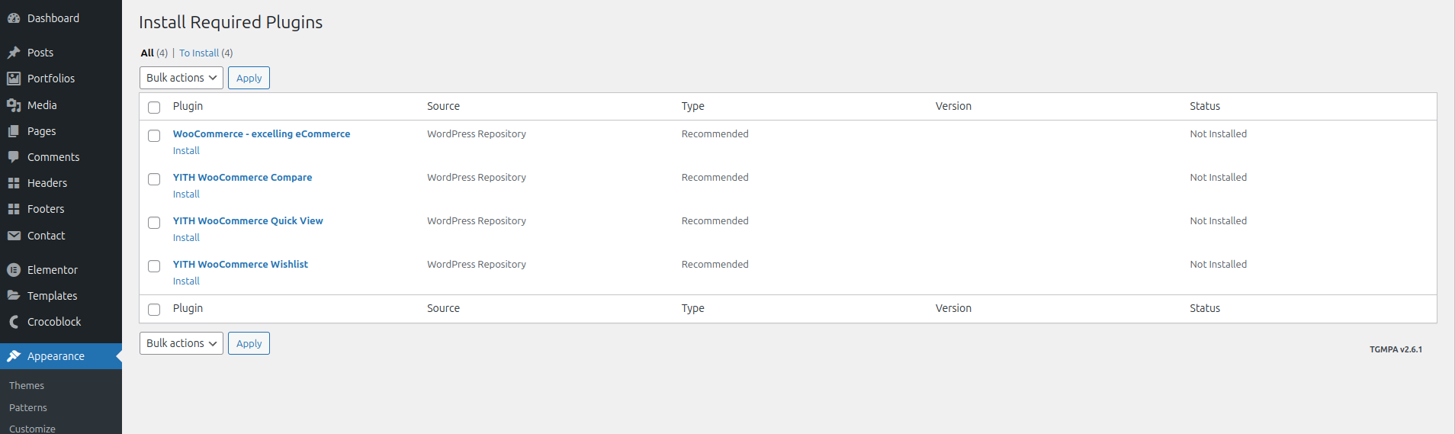Click the Crocoblock logo icon
The width and height of the screenshot is (1455, 434).
[x=14, y=322]
